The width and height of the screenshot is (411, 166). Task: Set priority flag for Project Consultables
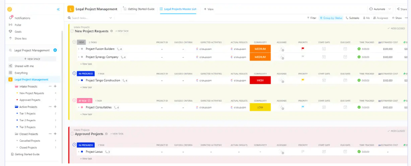point(303,107)
